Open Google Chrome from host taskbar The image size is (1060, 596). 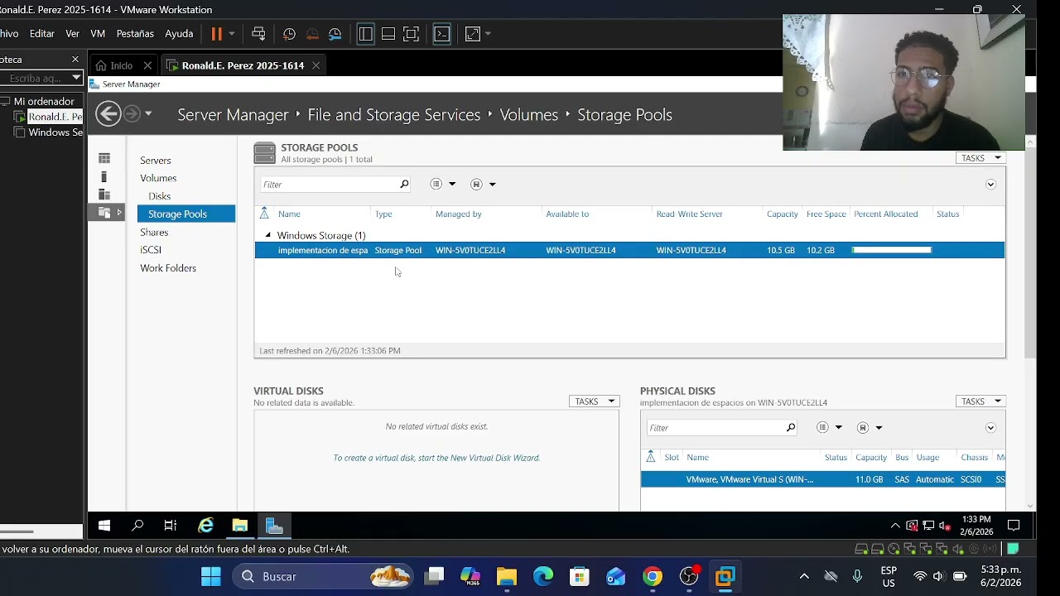(x=653, y=576)
